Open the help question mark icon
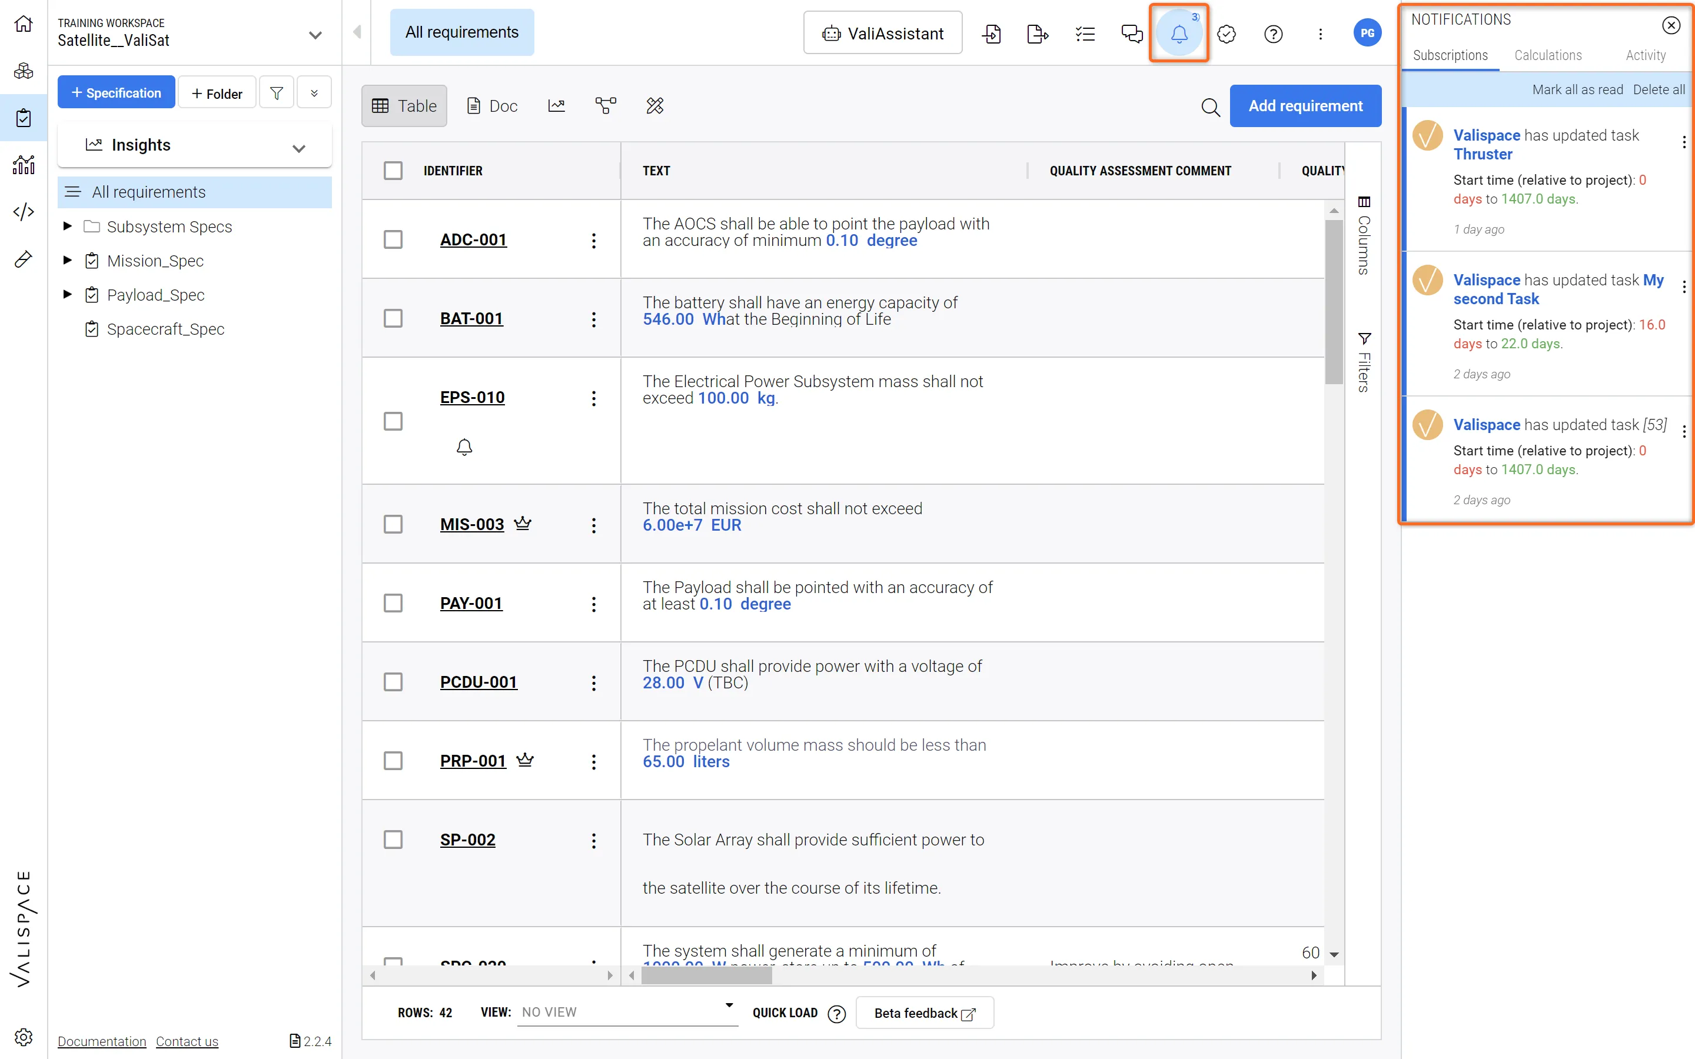This screenshot has width=1695, height=1059. pyautogui.click(x=1272, y=33)
